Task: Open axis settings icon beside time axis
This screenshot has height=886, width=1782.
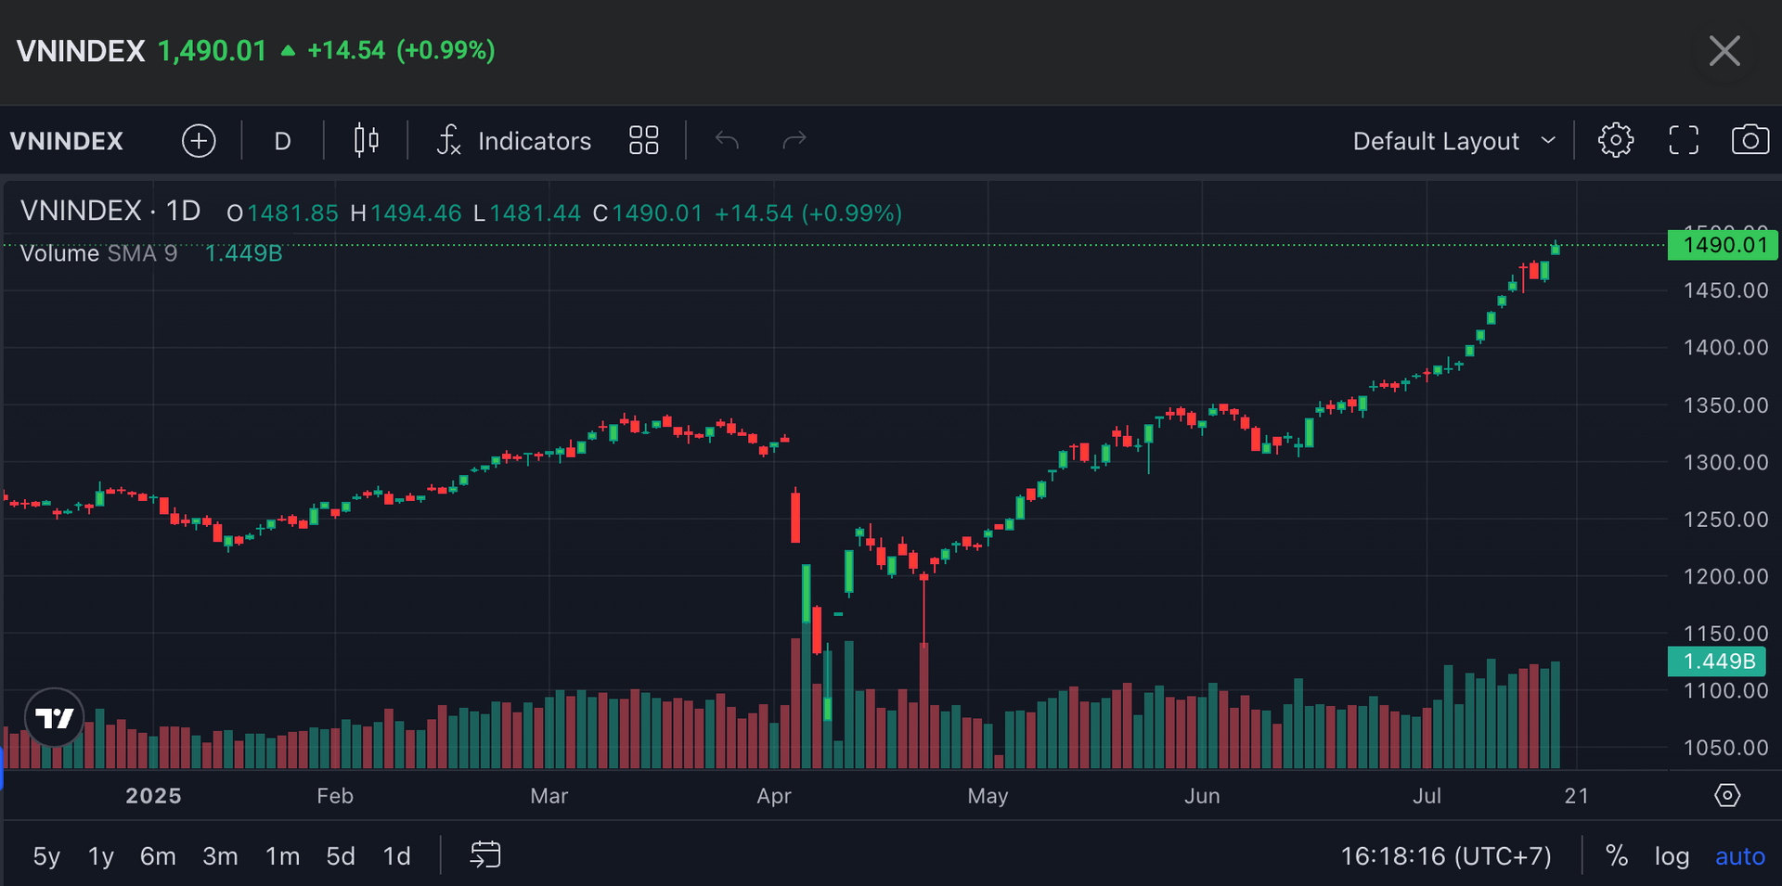Action: click(x=1727, y=795)
